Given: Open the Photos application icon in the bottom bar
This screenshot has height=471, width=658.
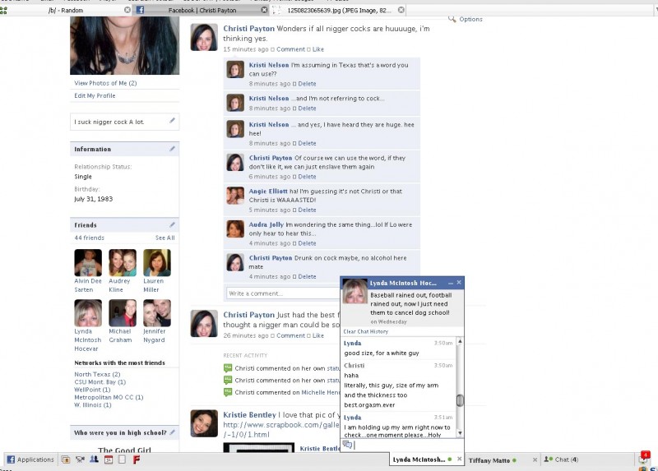Looking at the screenshot, I should [x=66, y=459].
